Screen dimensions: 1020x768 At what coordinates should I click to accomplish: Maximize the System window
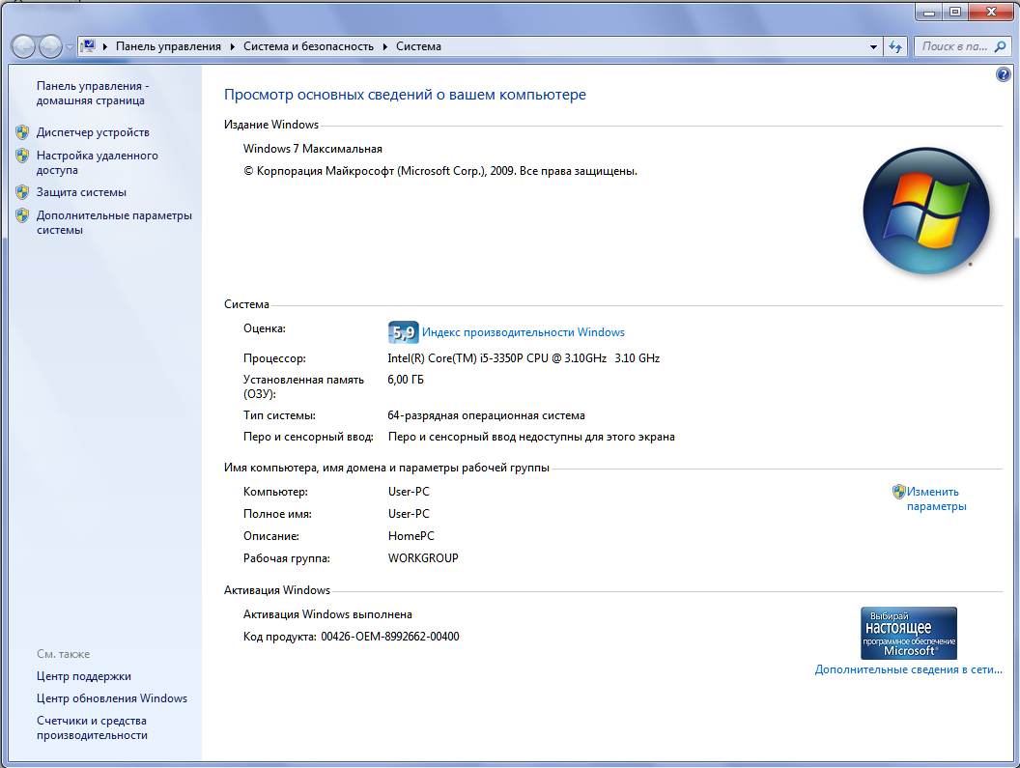(x=955, y=12)
